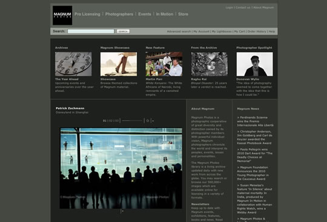This screenshot has height=222, width=327.
Task: Click the Magnum Photos logo
Action: pos(62,15)
